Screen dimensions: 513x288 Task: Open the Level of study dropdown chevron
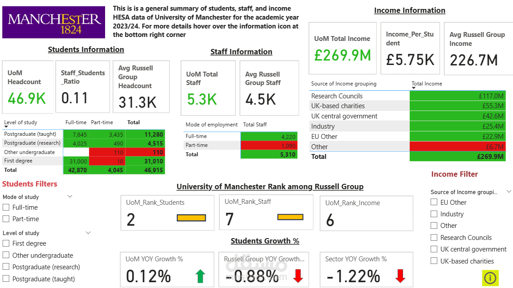[x=88, y=232]
